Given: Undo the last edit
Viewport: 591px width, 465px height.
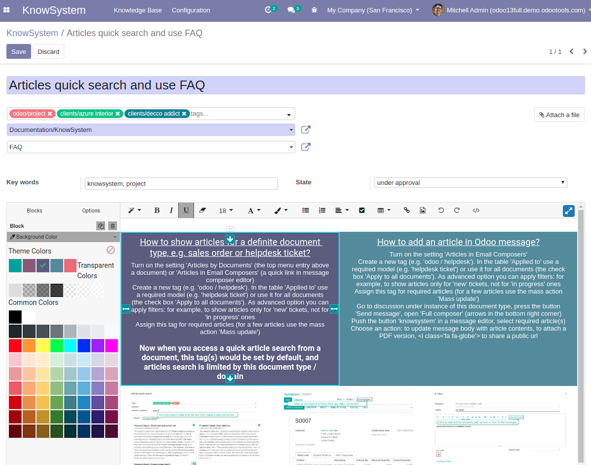Looking at the screenshot, I should click(x=440, y=211).
